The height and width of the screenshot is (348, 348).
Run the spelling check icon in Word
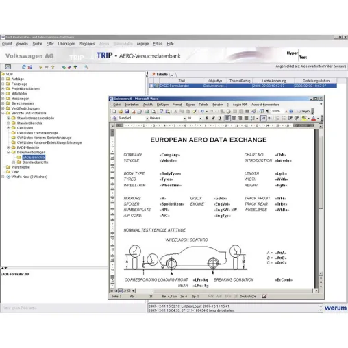162,111
